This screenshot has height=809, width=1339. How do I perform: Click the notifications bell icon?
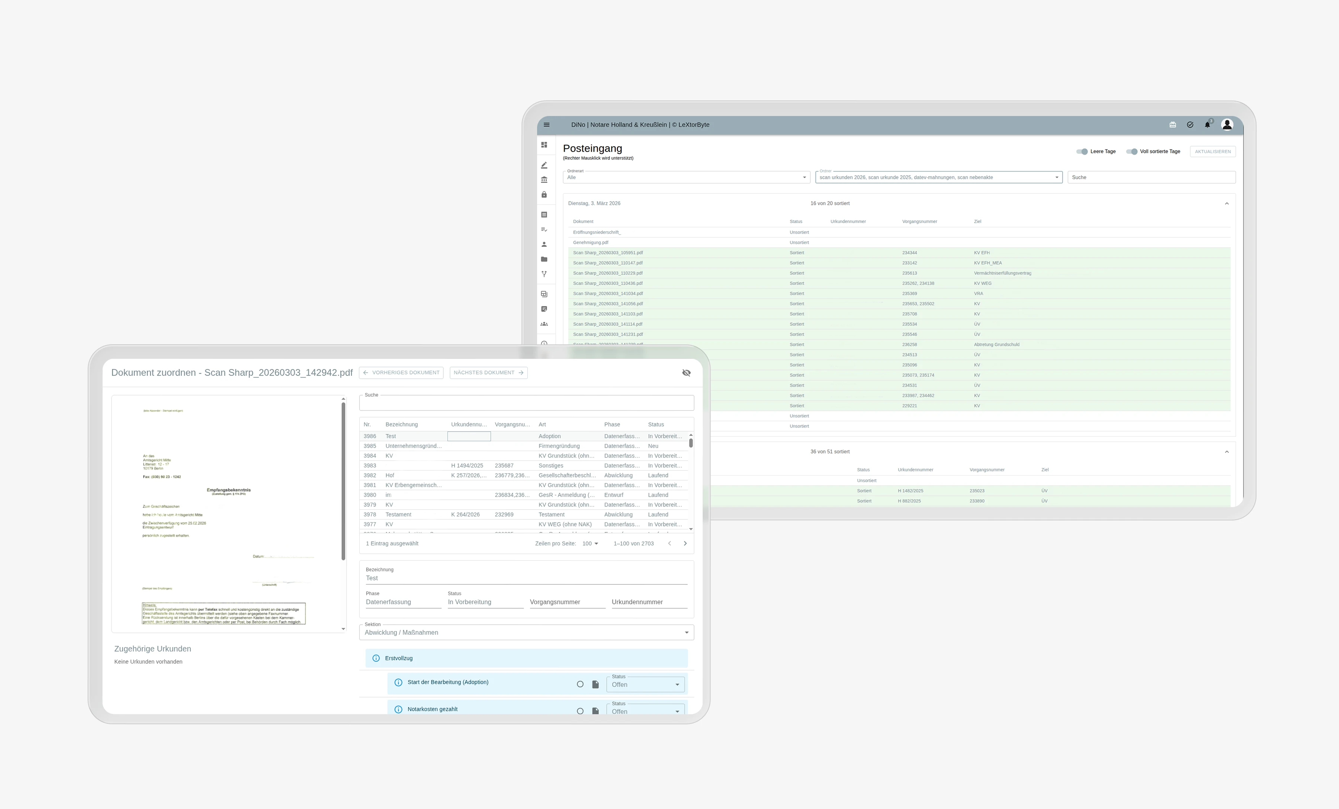pos(1207,125)
